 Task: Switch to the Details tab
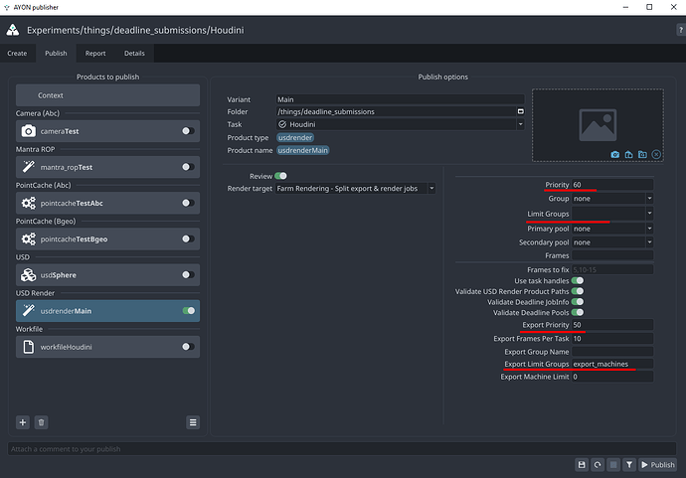(134, 53)
